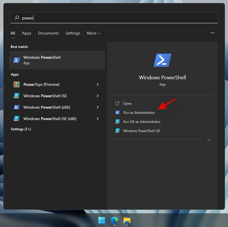This screenshot has width=228, height=227.
Task: Expand Windows PowerShell (x86) result arrow
Action: point(98,107)
